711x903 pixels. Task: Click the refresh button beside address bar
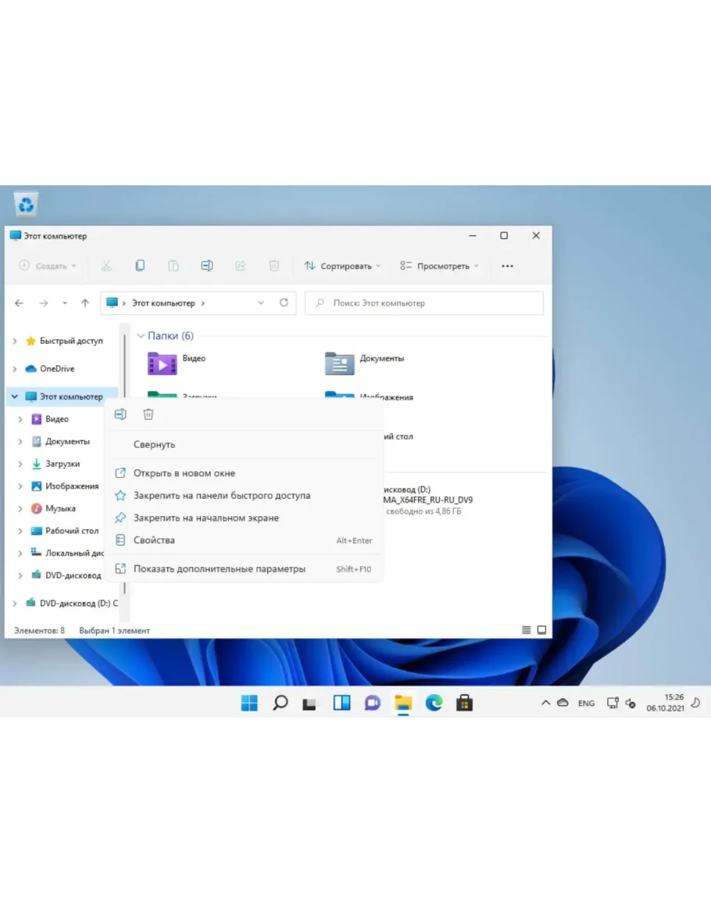284,303
